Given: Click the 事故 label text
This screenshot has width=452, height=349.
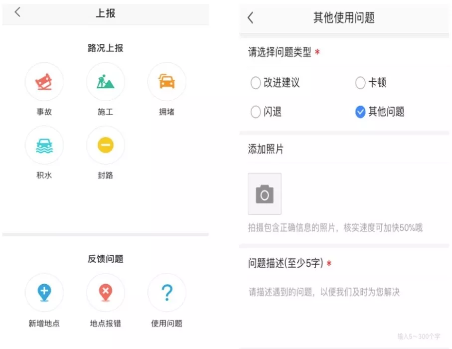Looking at the screenshot, I should click(x=44, y=112).
